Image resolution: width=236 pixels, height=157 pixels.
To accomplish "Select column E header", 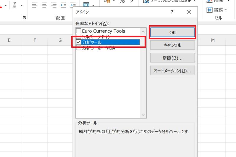I will point(9,40).
